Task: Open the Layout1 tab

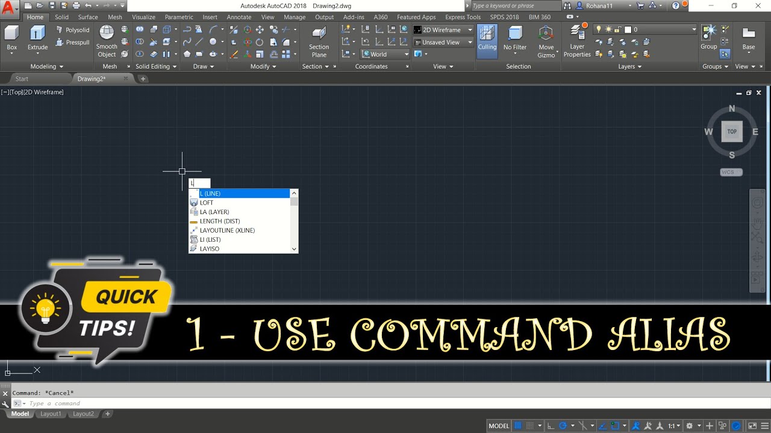Action: (51, 414)
